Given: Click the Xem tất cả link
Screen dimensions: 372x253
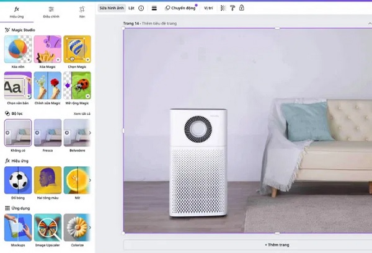Looking at the screenshot, I should 82,113.
